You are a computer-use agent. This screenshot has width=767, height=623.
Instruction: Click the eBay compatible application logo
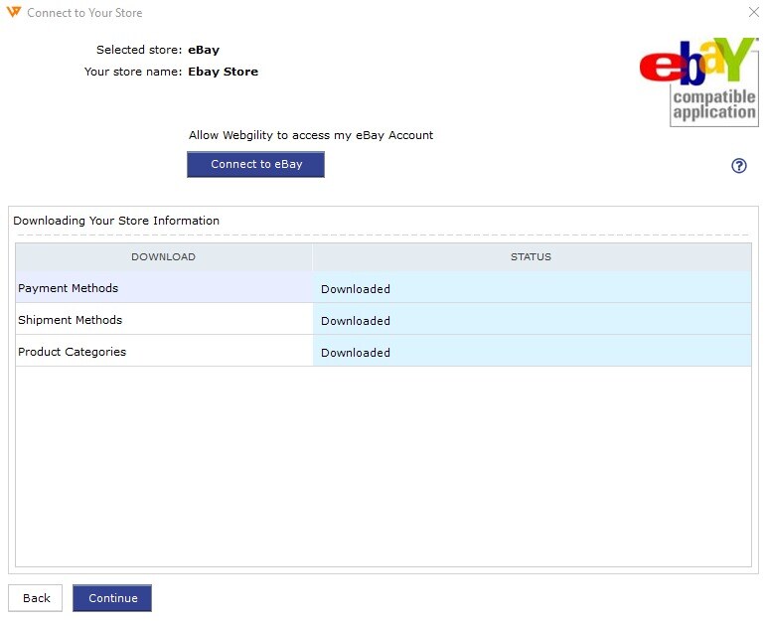tap(698, 82)
